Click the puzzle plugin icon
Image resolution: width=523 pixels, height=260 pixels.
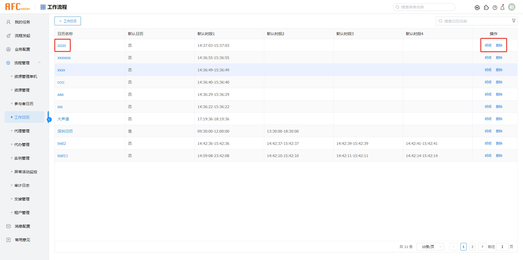[486, 7]
